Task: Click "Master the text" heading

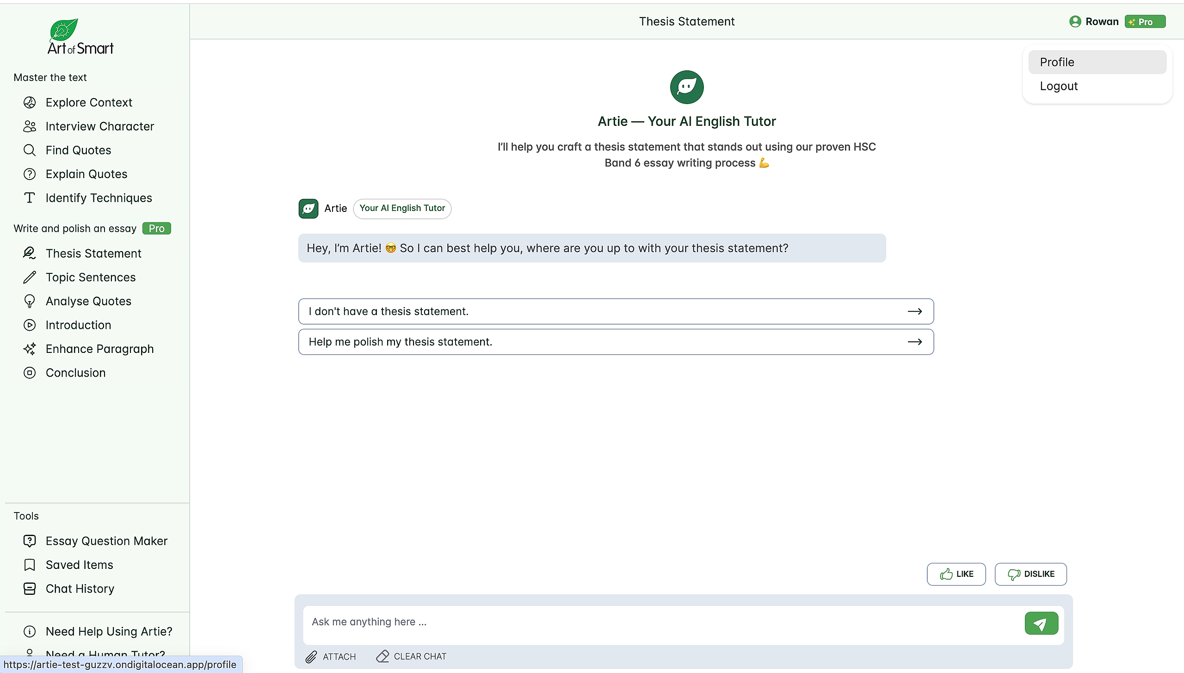Action: (x=50, y=77)
